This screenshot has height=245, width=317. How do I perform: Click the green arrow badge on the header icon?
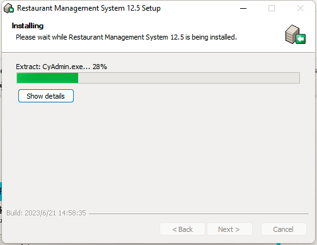coord(301,39)
